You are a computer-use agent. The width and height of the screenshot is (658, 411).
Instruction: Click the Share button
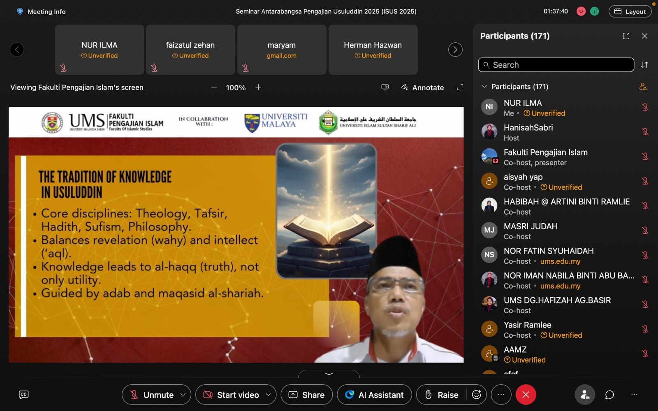point(307,395)
